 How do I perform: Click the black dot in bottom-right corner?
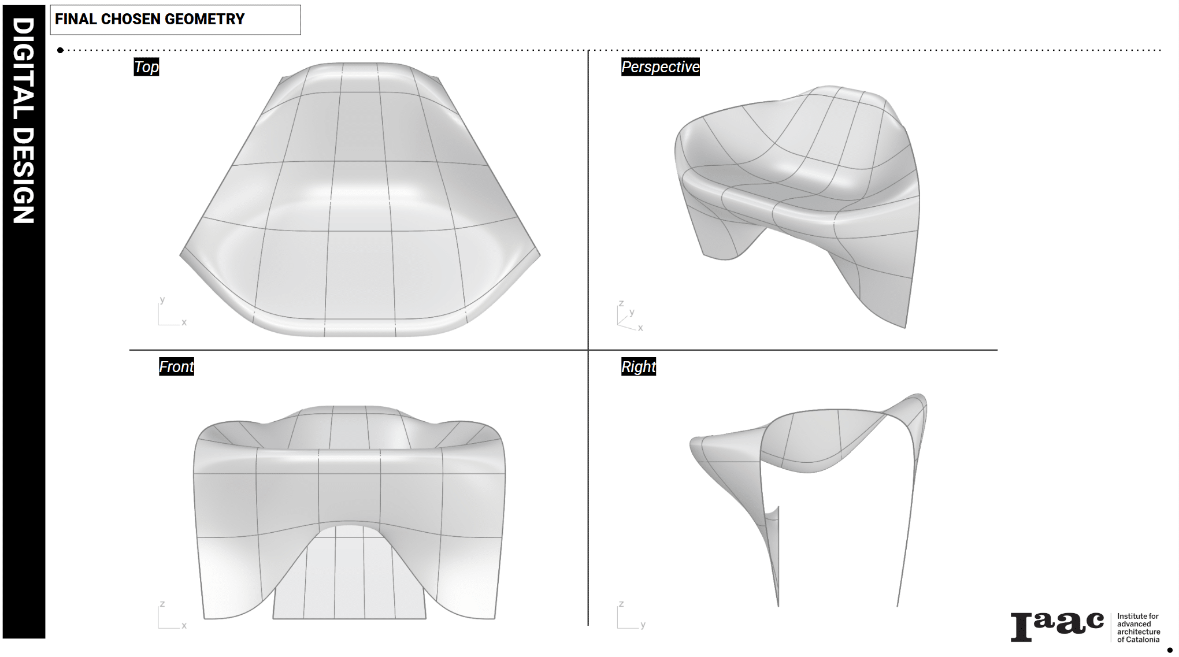click(1170, 651)
